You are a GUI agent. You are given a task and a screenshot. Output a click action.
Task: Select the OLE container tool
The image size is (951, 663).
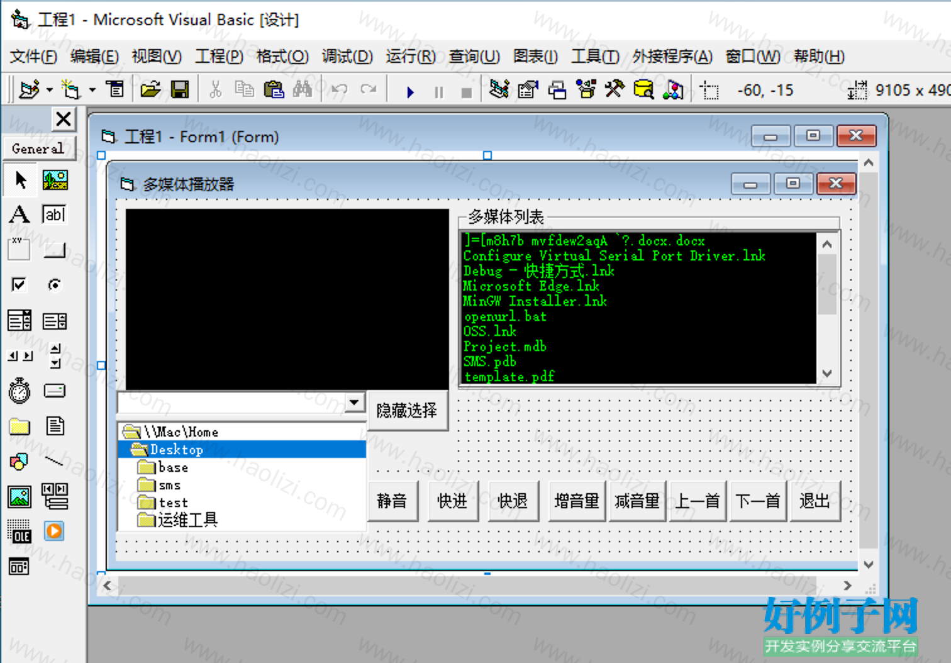click(20, 532)
